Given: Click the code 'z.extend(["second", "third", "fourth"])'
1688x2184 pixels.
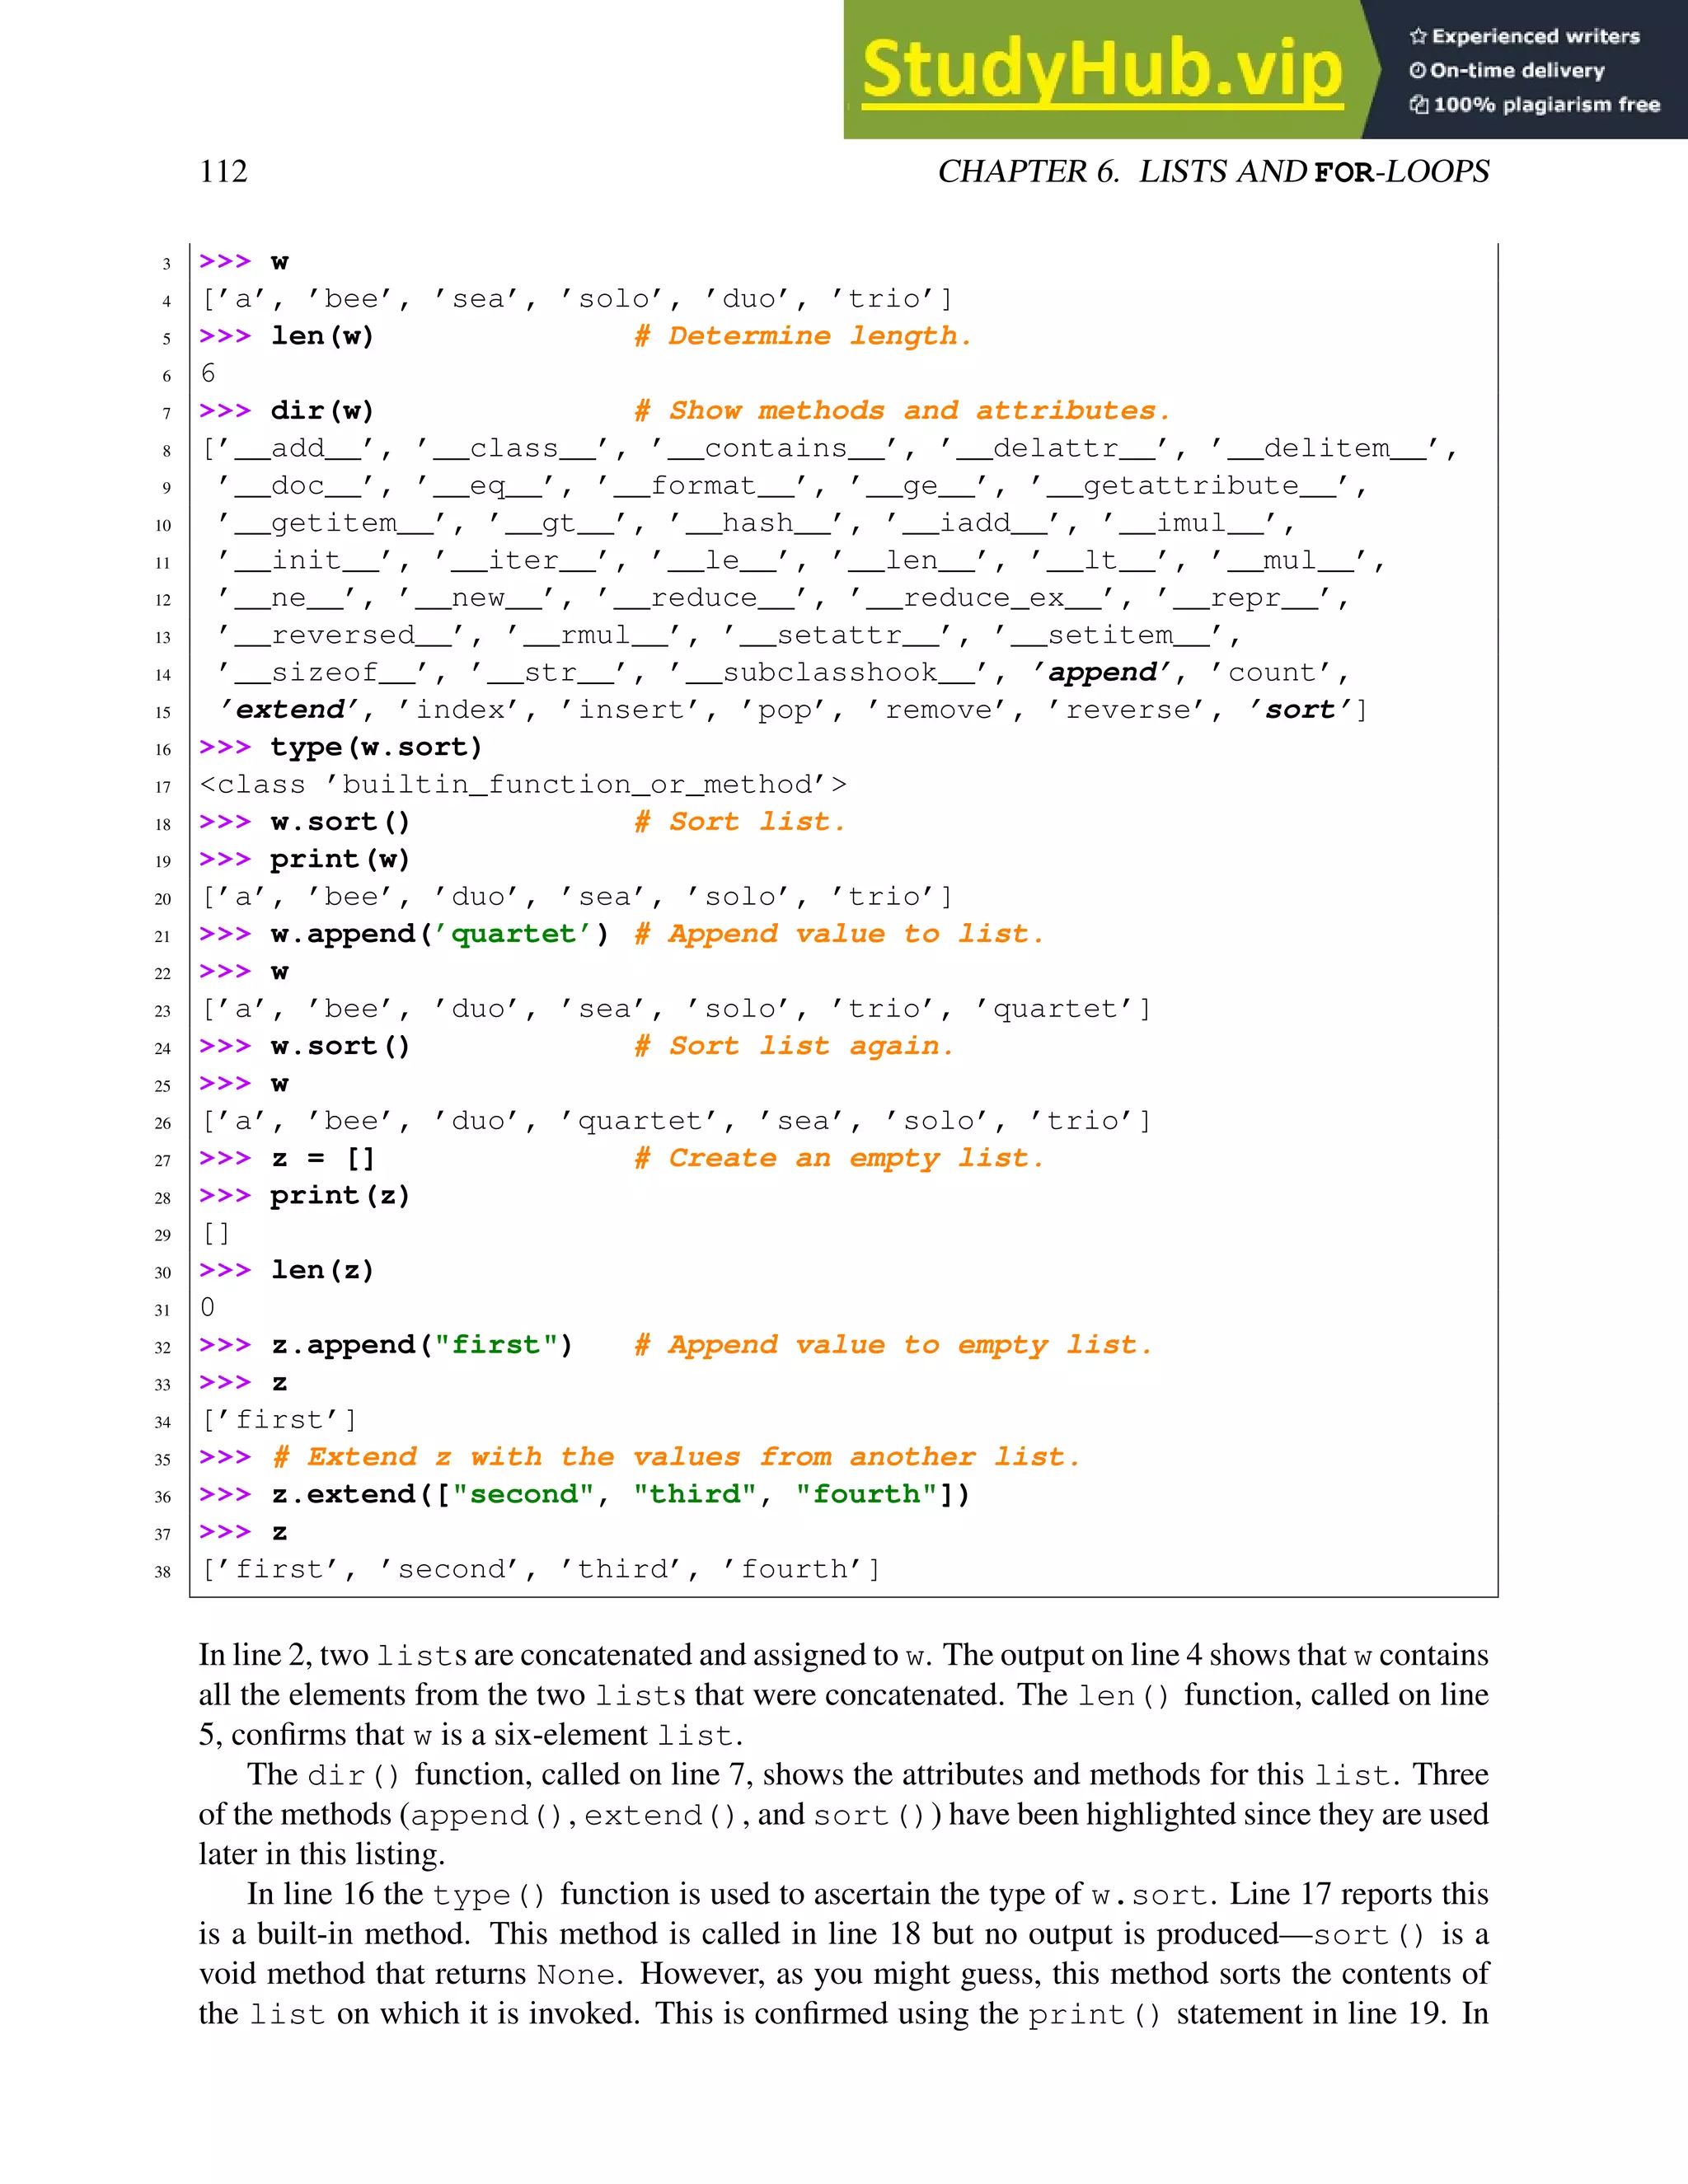Looking at the screenshot, I should tap(619, 1494).
